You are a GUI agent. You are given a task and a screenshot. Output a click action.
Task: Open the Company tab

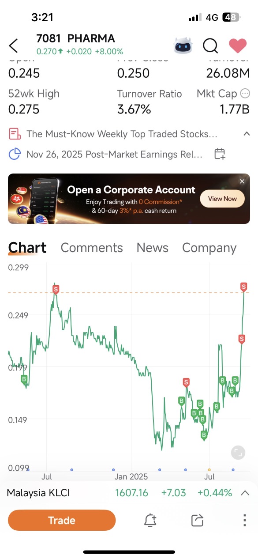[209, 248]
